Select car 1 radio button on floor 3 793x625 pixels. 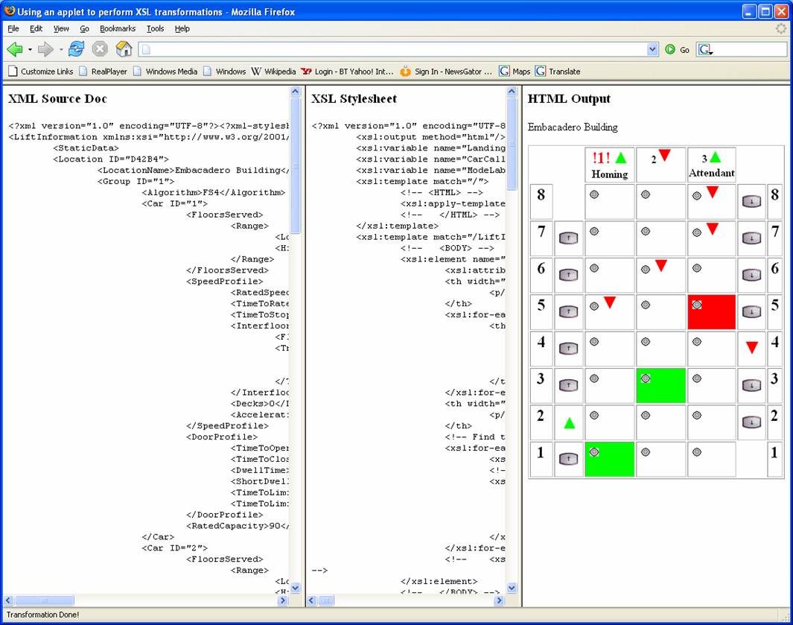[x=594, y=378]
